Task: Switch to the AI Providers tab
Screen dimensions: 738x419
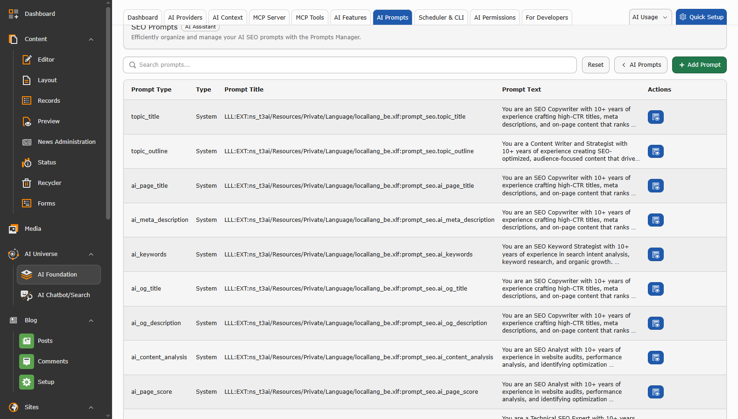Action: (185, 18)
